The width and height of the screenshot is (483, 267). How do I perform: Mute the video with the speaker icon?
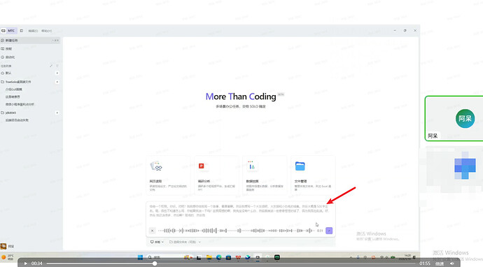tap(452, 264)
